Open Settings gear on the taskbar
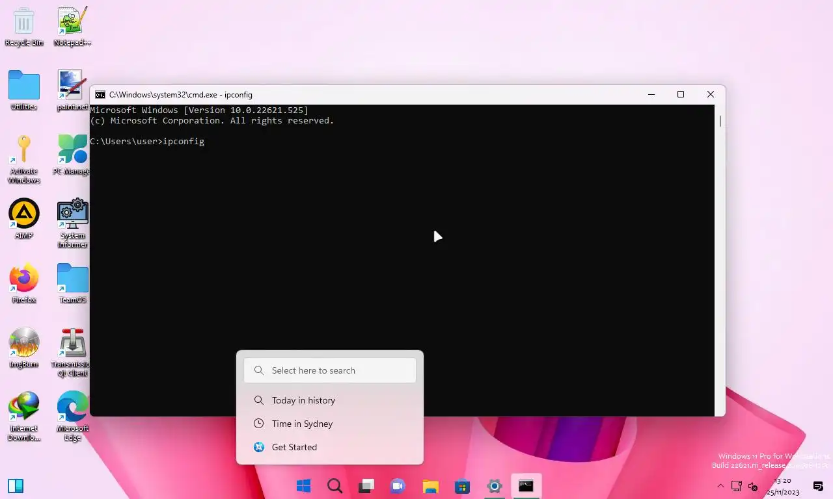The height and width of the screenshot is (499, 833). pos(494,485)
